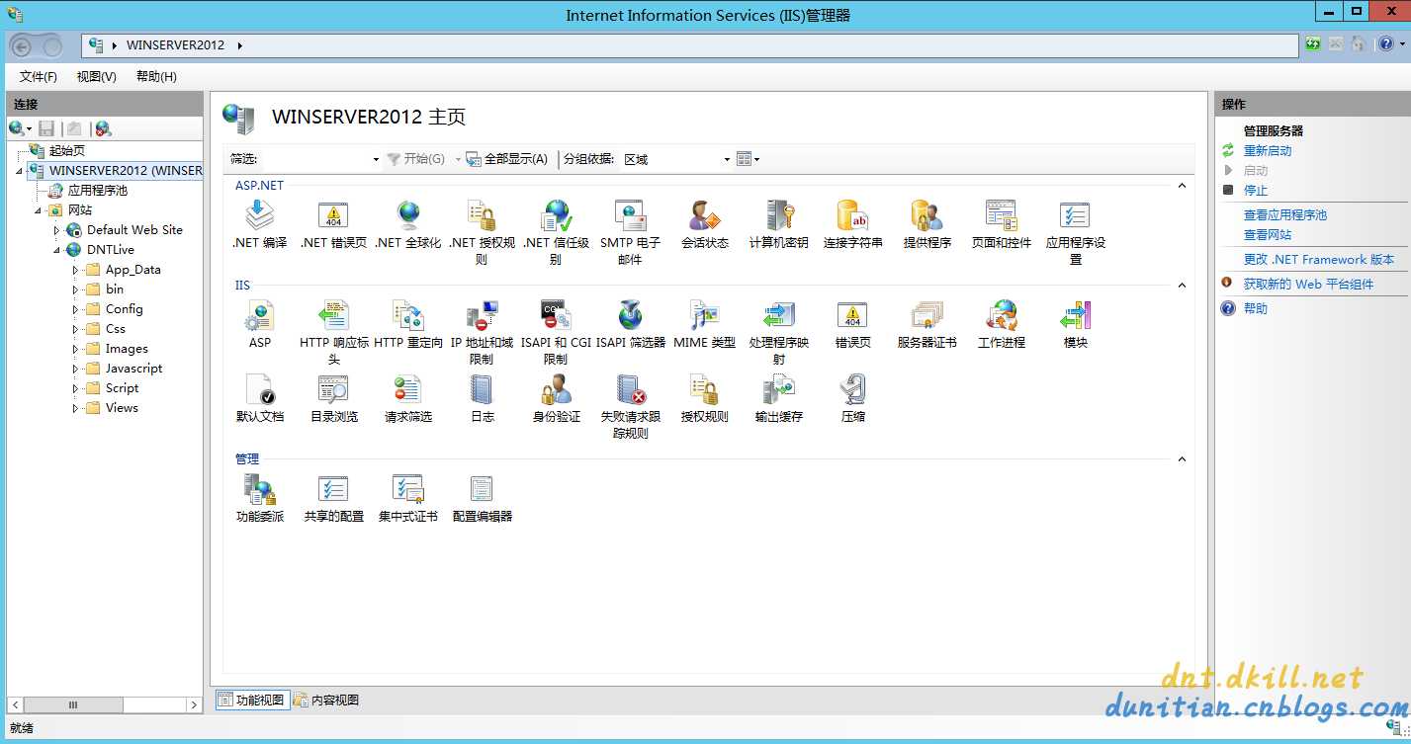Collapse the IIS group section
The height and width of the screenshot is (744, 1411).
[x=1182, y=286]
